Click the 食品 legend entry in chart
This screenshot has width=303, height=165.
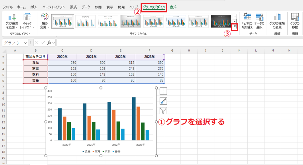[x=86, y=151]
